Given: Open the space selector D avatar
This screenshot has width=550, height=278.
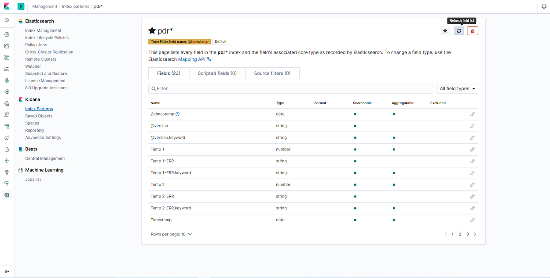Looking at the screenshot, I should [x=21, y=6].
